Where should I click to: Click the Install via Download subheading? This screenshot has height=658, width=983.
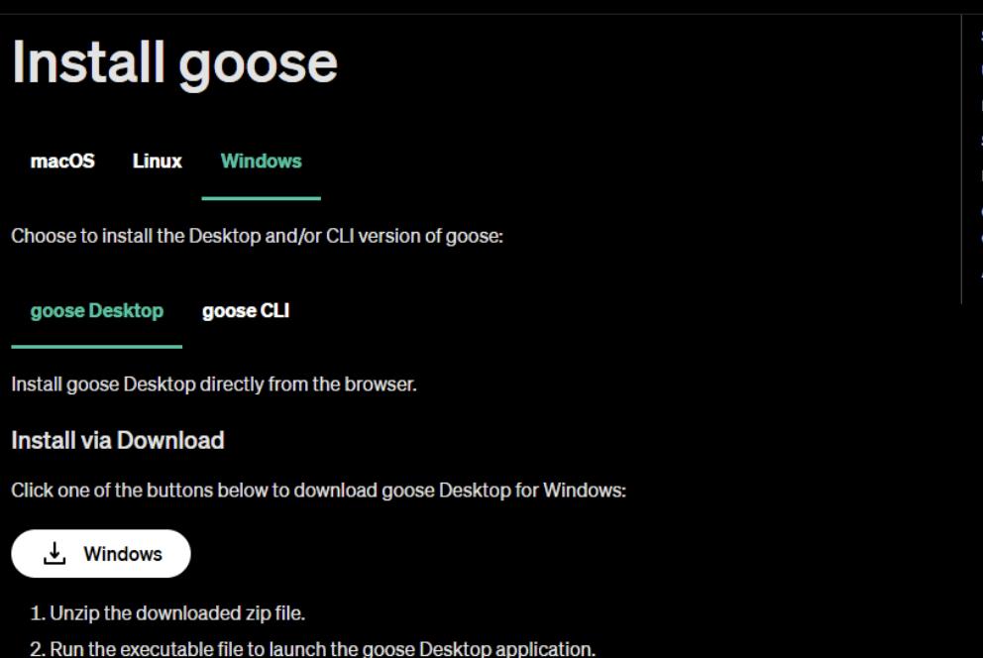coord(117,440)
